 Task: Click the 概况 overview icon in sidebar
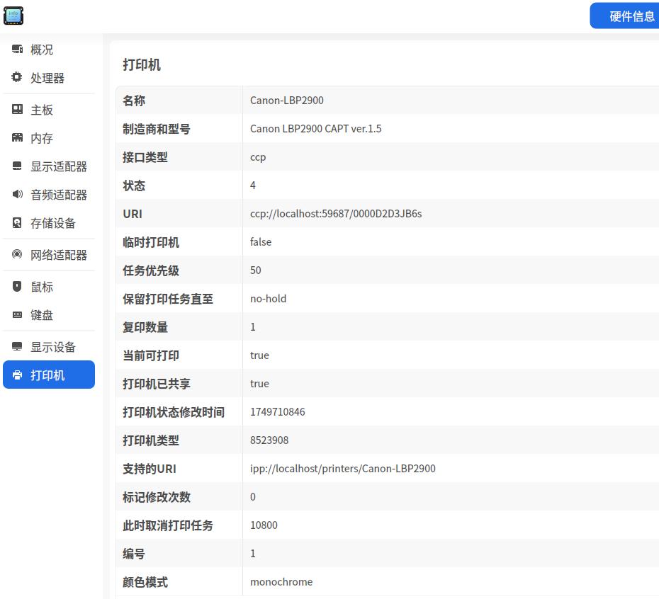[x=17, y=49]
